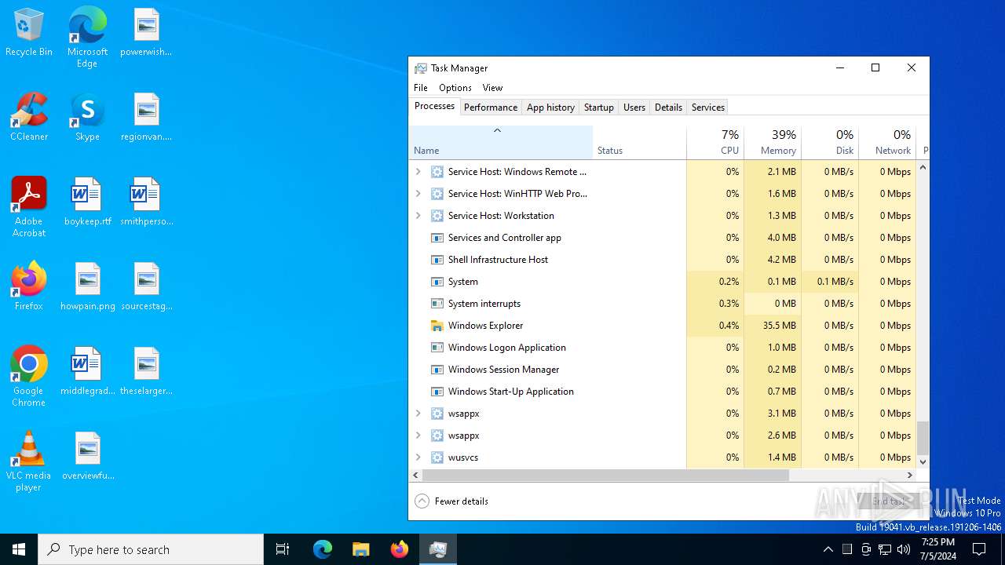This screenshot has height=565, width=1005.
Task: Select sourcestag image file on desktop
Action: pos(146,287)
